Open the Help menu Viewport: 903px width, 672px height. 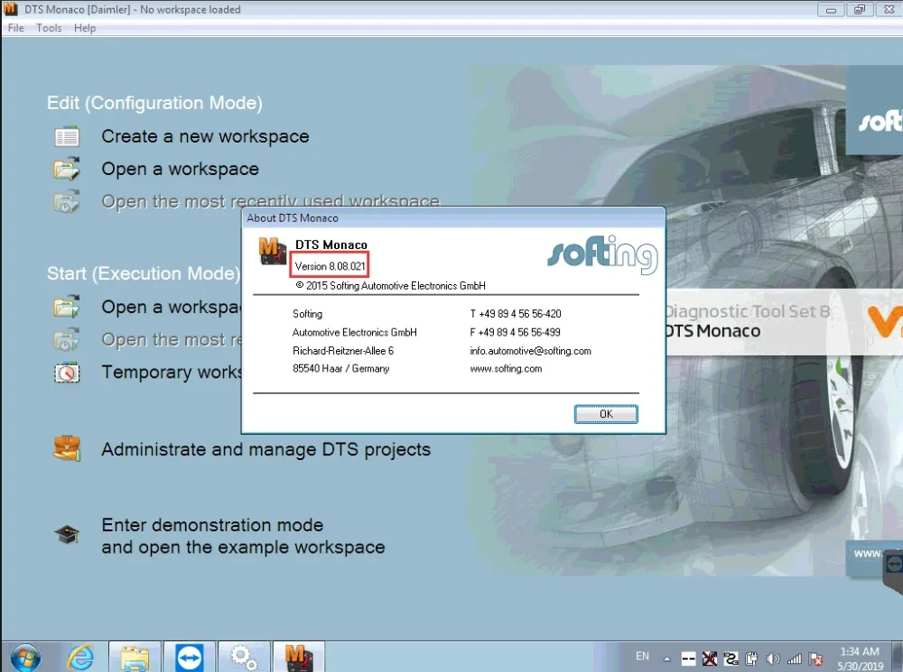pyautogui.click(x=85, y=28)
